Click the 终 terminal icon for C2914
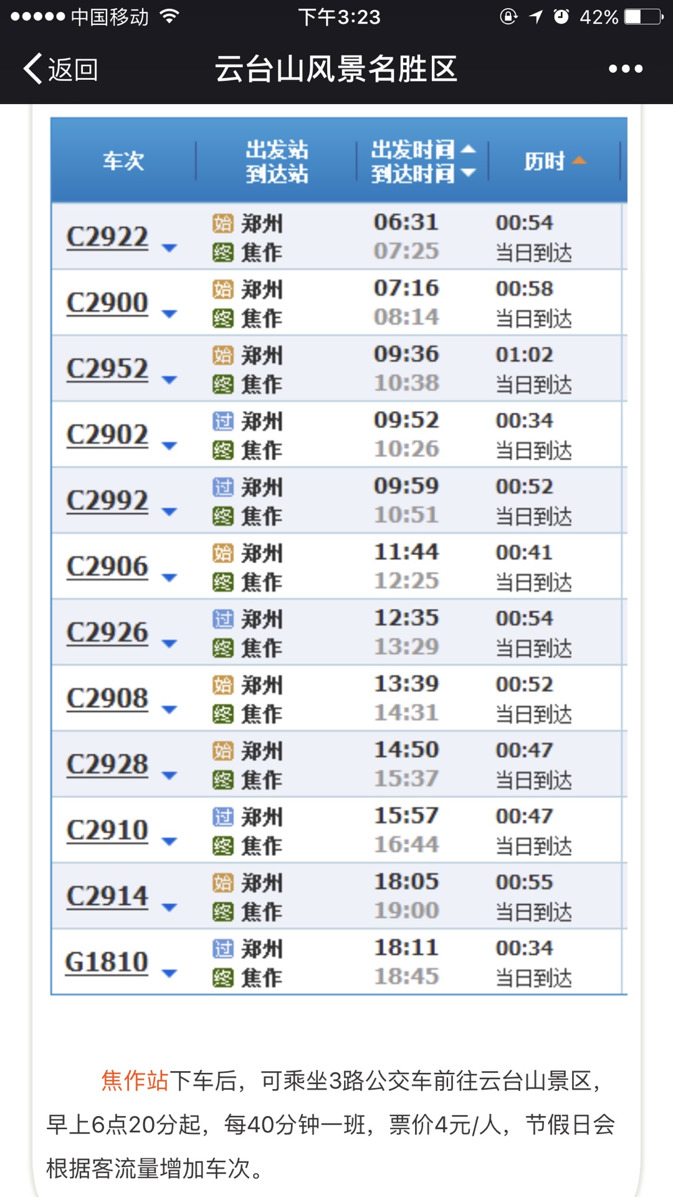 [x=222, y=912]
